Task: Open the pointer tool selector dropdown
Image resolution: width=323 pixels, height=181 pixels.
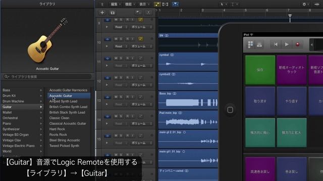Action: 224,4
